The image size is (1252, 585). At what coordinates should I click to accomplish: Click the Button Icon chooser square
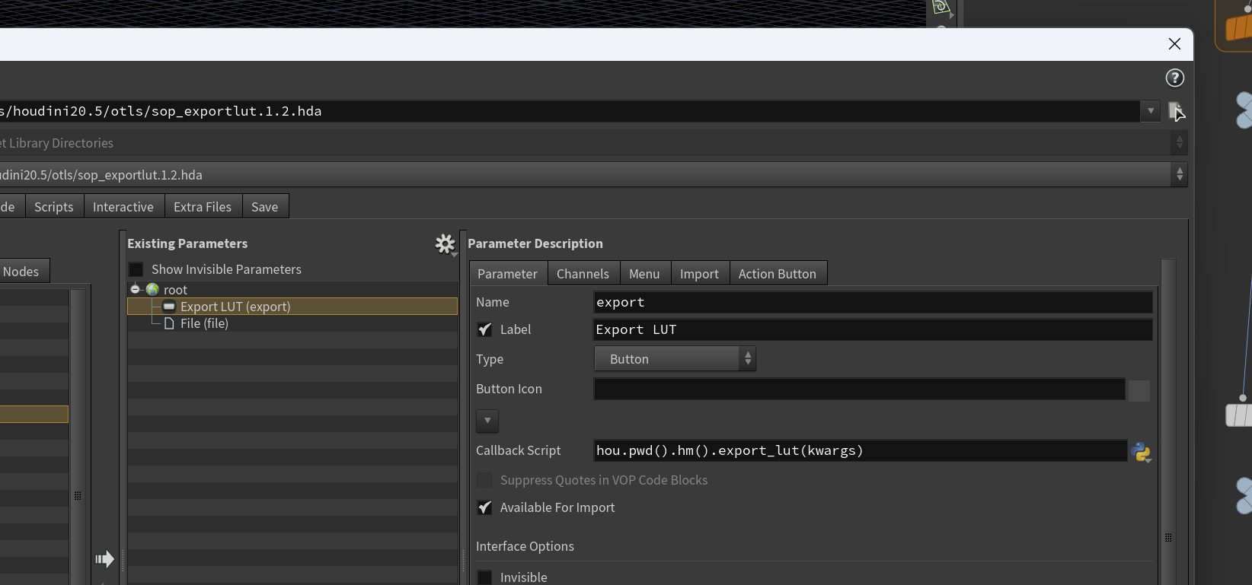1139,390
